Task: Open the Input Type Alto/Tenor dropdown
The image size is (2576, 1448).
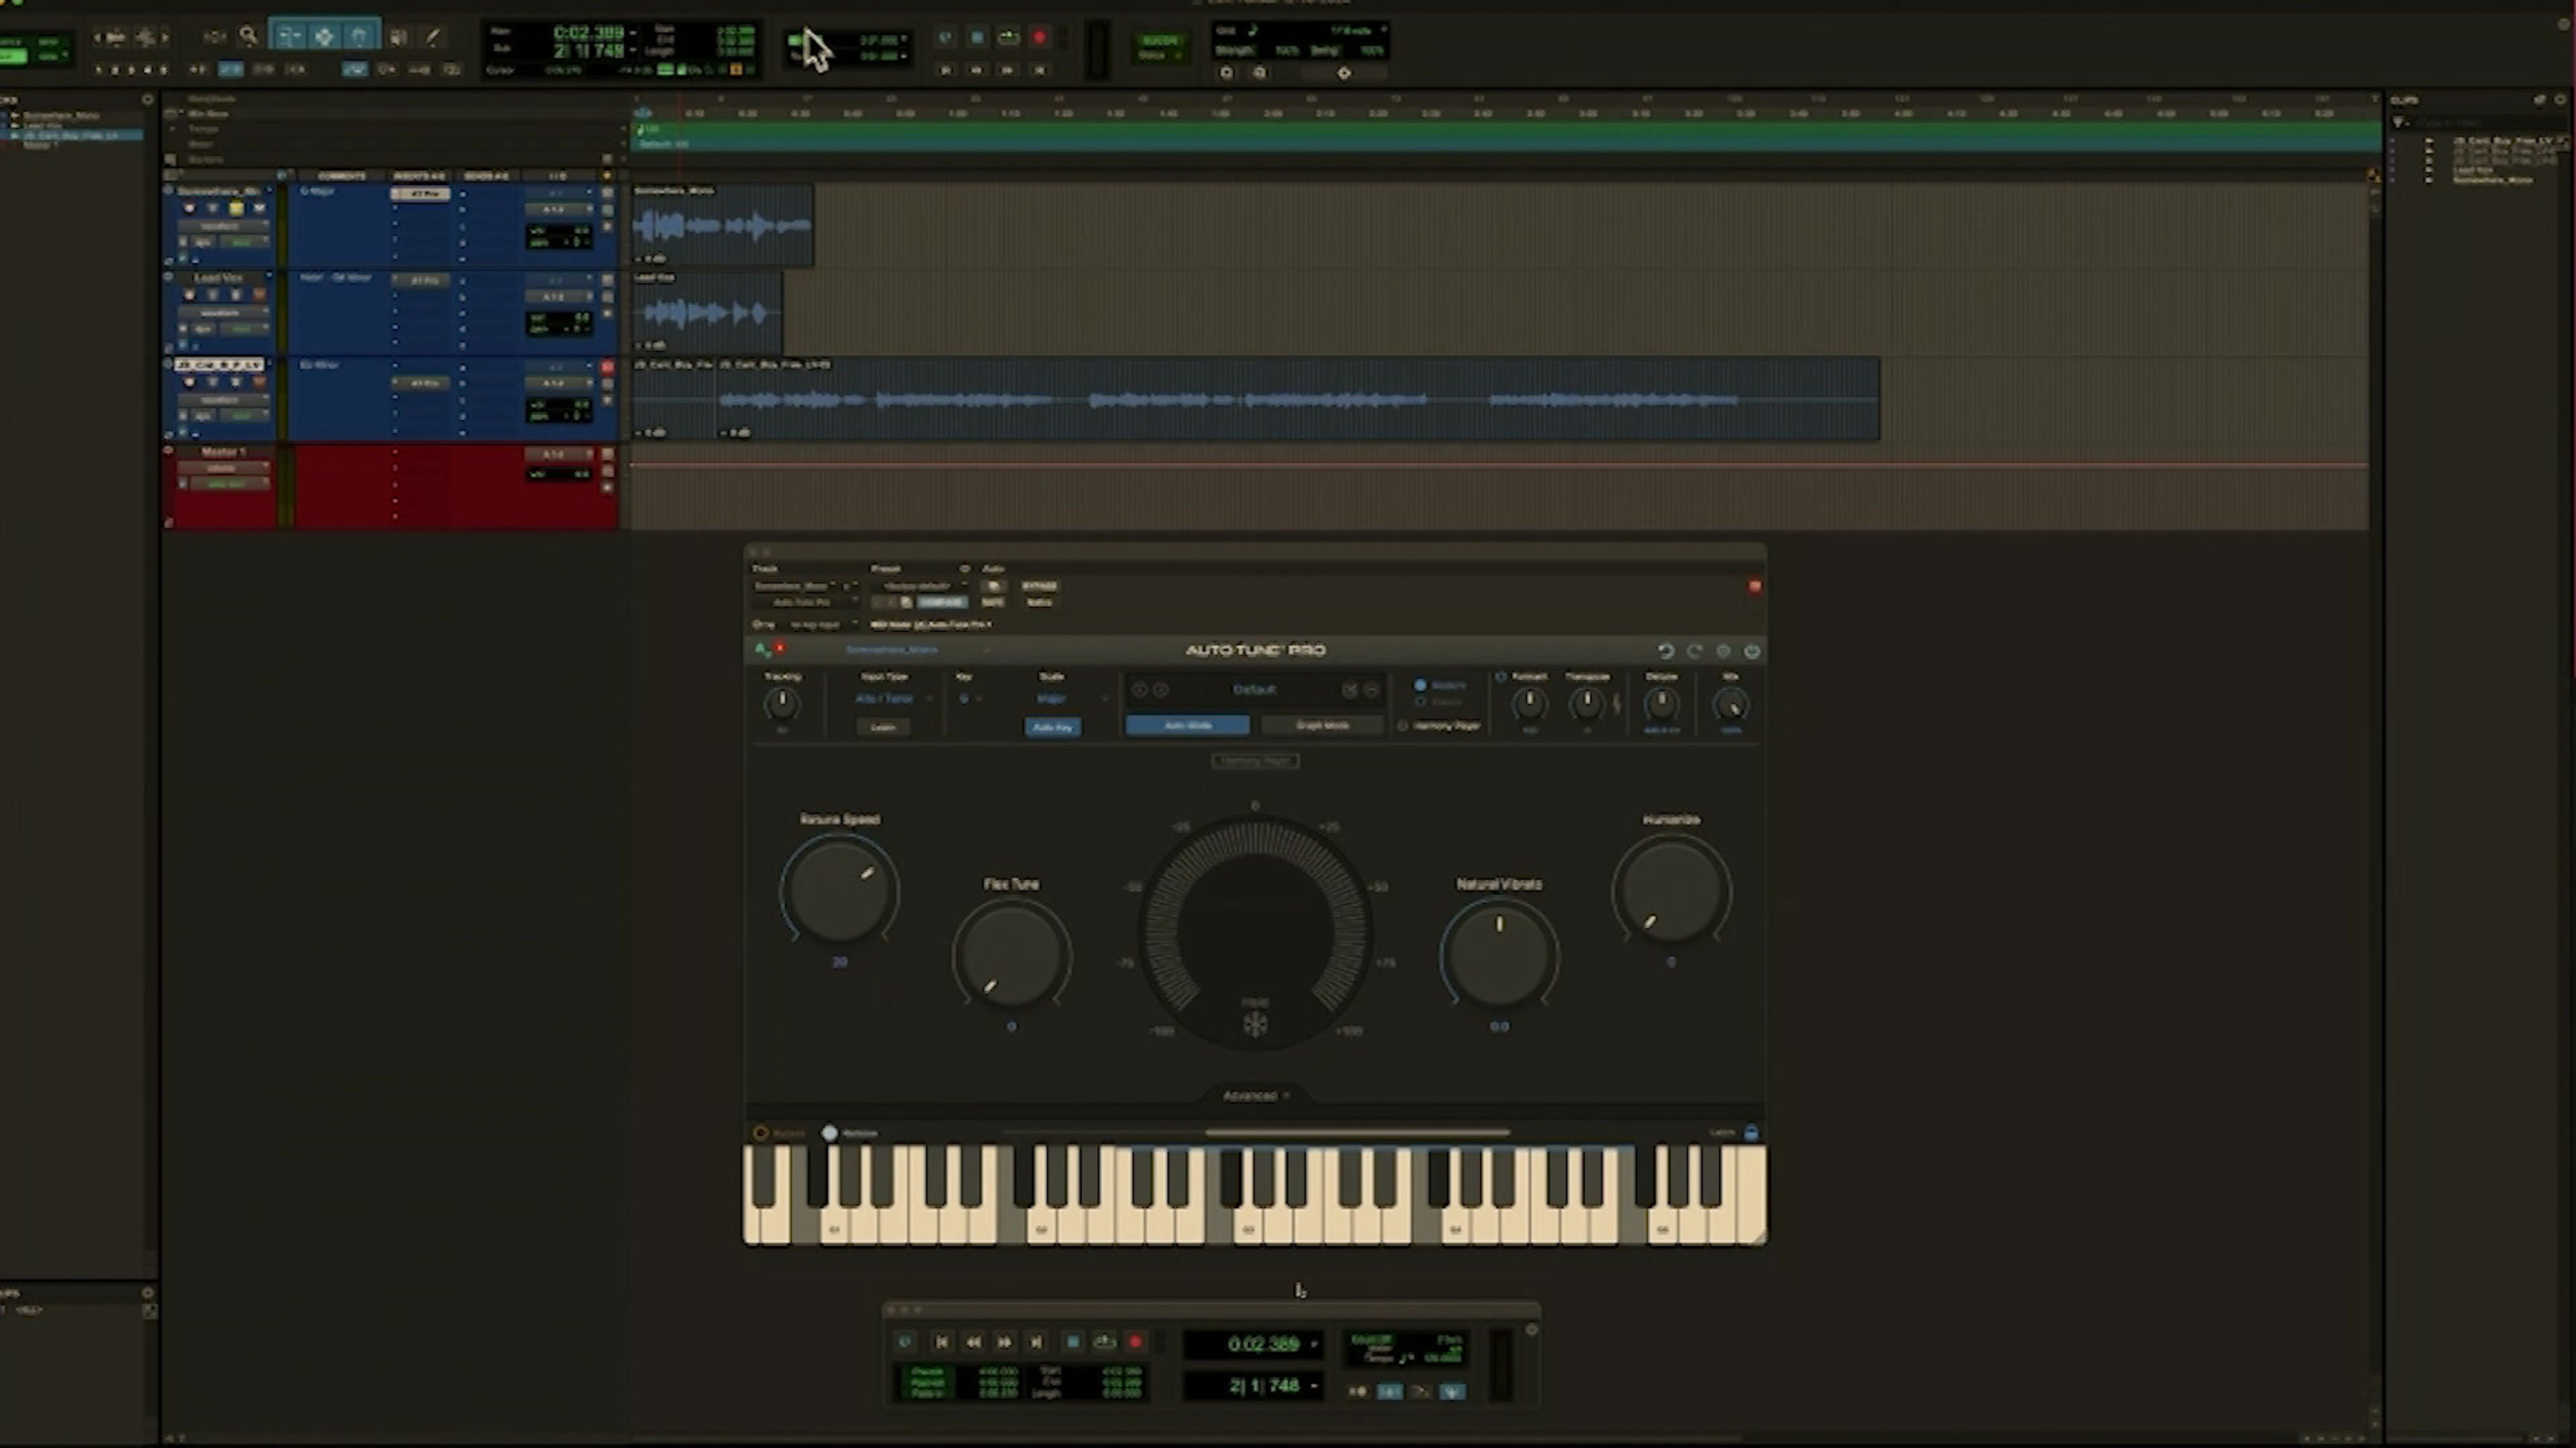Action: click(x=893, y=699)
